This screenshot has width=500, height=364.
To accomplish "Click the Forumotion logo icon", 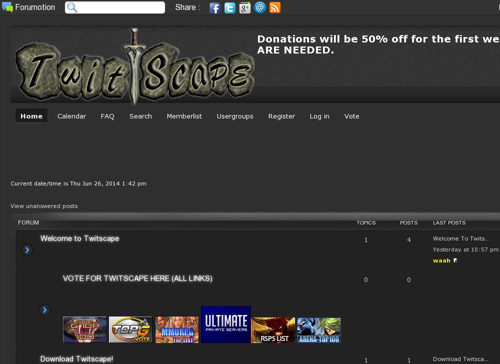I will point(7,7).
